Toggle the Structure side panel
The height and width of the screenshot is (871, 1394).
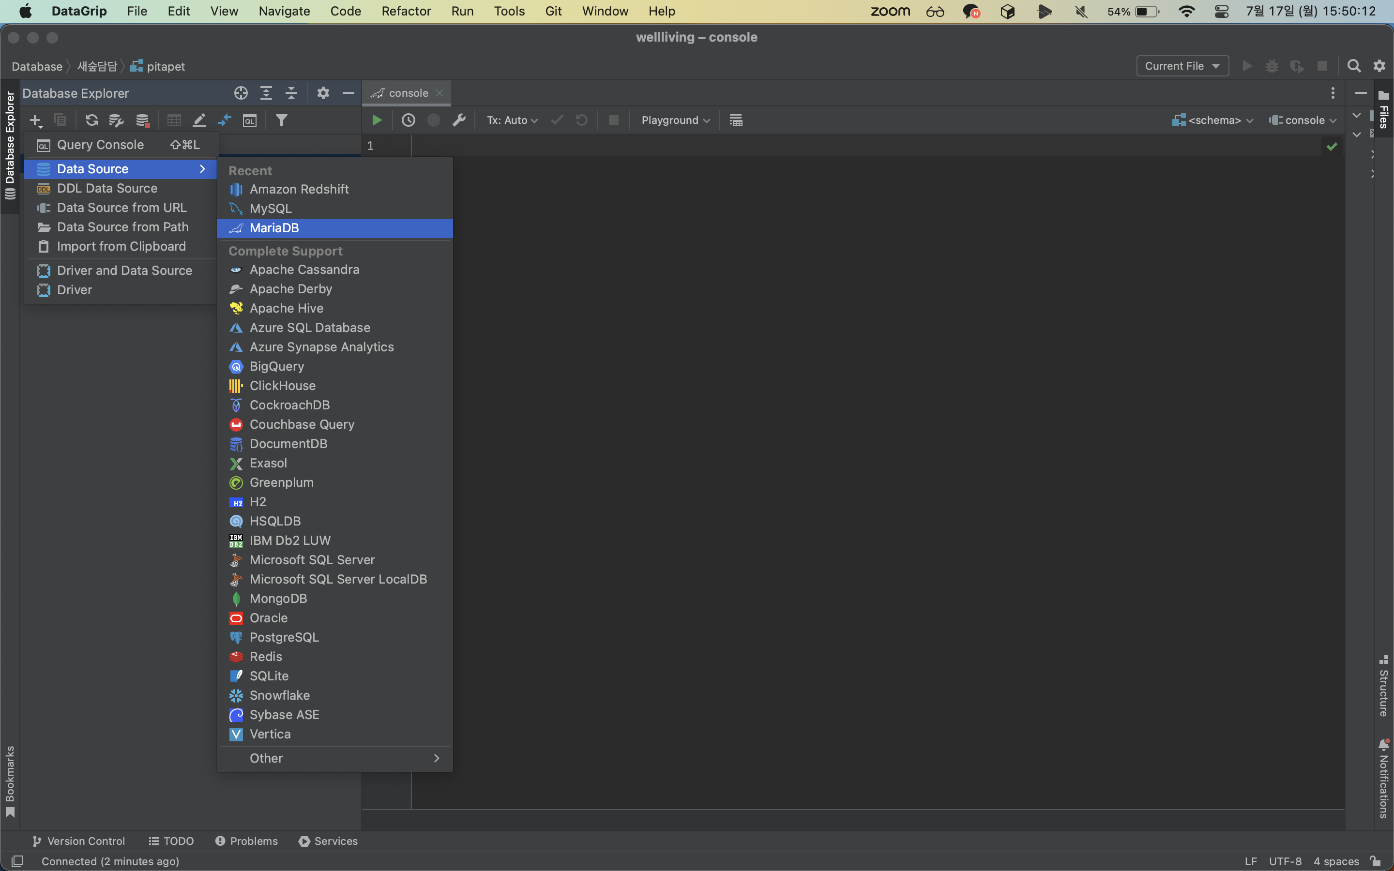(x=1384, y=687)
